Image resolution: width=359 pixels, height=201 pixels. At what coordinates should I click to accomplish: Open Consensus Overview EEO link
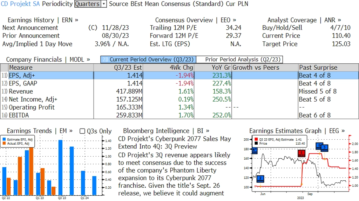(x=196, y=20)
